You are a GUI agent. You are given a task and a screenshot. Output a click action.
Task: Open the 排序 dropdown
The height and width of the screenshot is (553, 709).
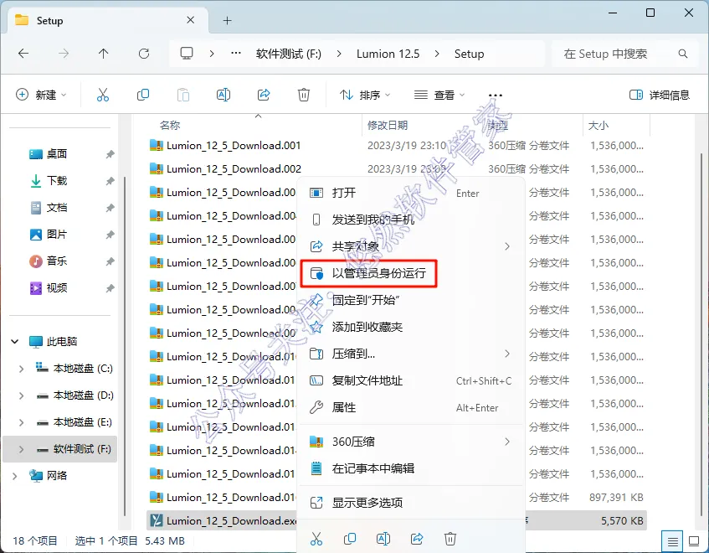(365, 95)
